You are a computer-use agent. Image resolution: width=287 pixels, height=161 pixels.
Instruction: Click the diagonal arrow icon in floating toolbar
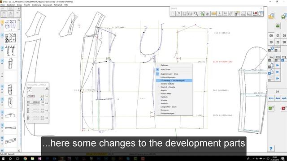tap(178, 14)
